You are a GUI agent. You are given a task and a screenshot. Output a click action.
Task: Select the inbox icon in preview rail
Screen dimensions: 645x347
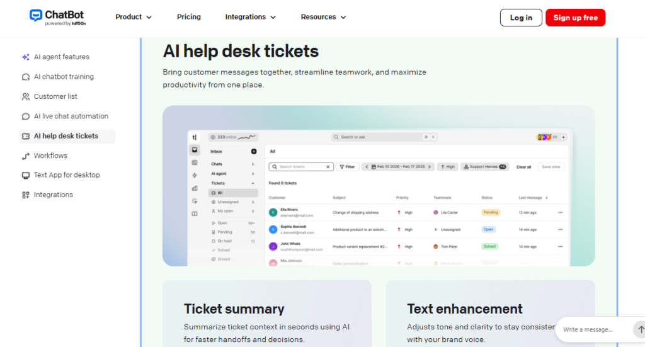click(x=195, y=150)
